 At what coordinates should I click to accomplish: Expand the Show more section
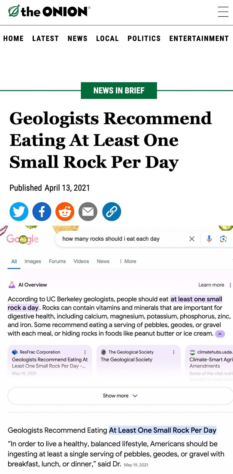[x=119, y=396]
